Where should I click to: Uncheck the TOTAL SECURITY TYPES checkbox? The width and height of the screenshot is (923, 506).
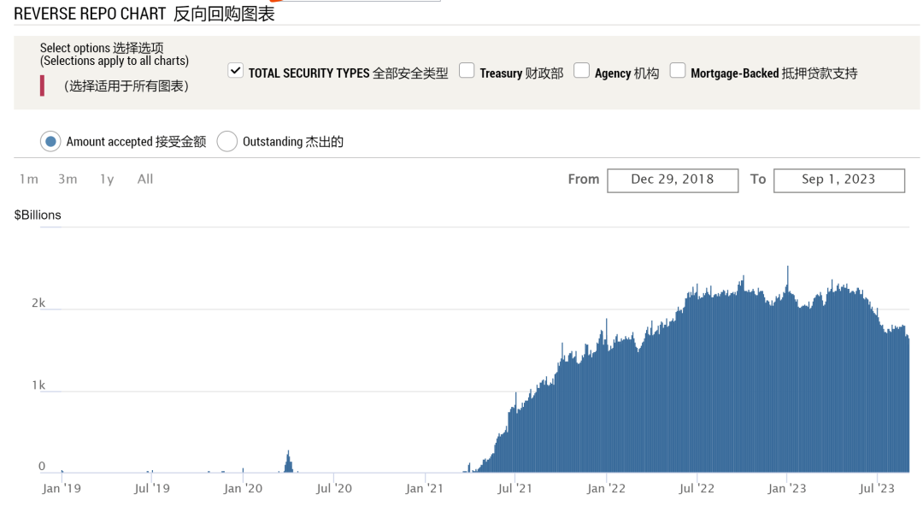(x=236, y=71)
